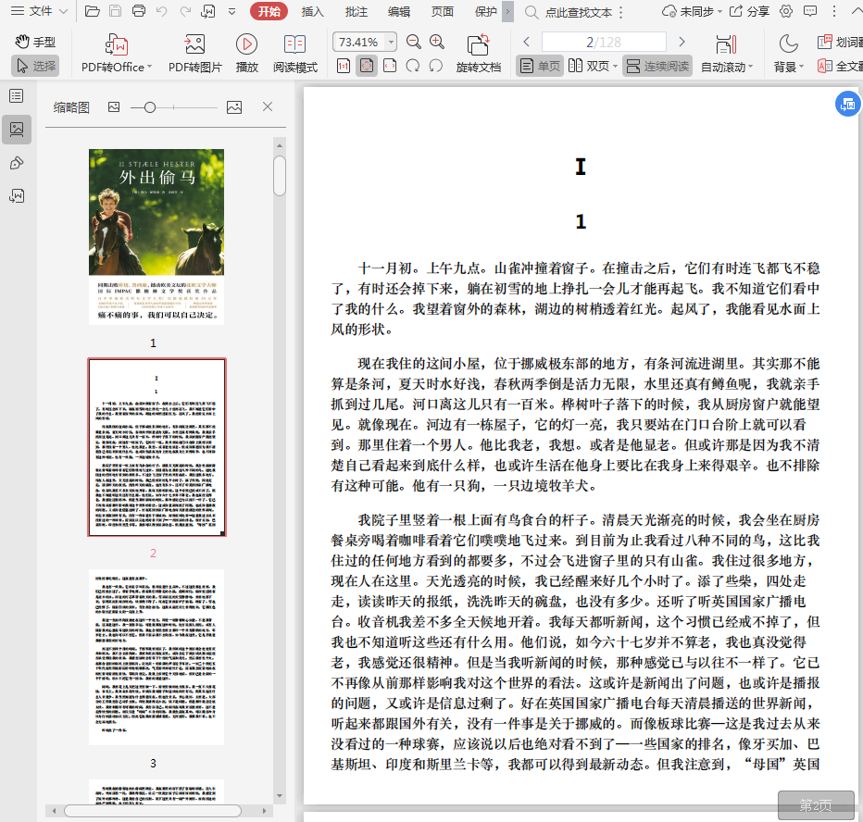Select 单页 single page view
Image resolution: width=863 pixels, height=822 pixels.
pyautogui.click(x=539, y=66)
